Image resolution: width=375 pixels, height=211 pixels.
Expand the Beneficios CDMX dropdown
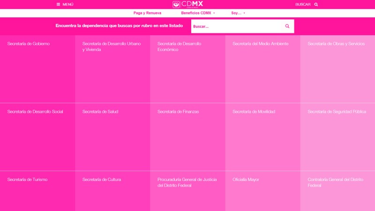[198, 13]
